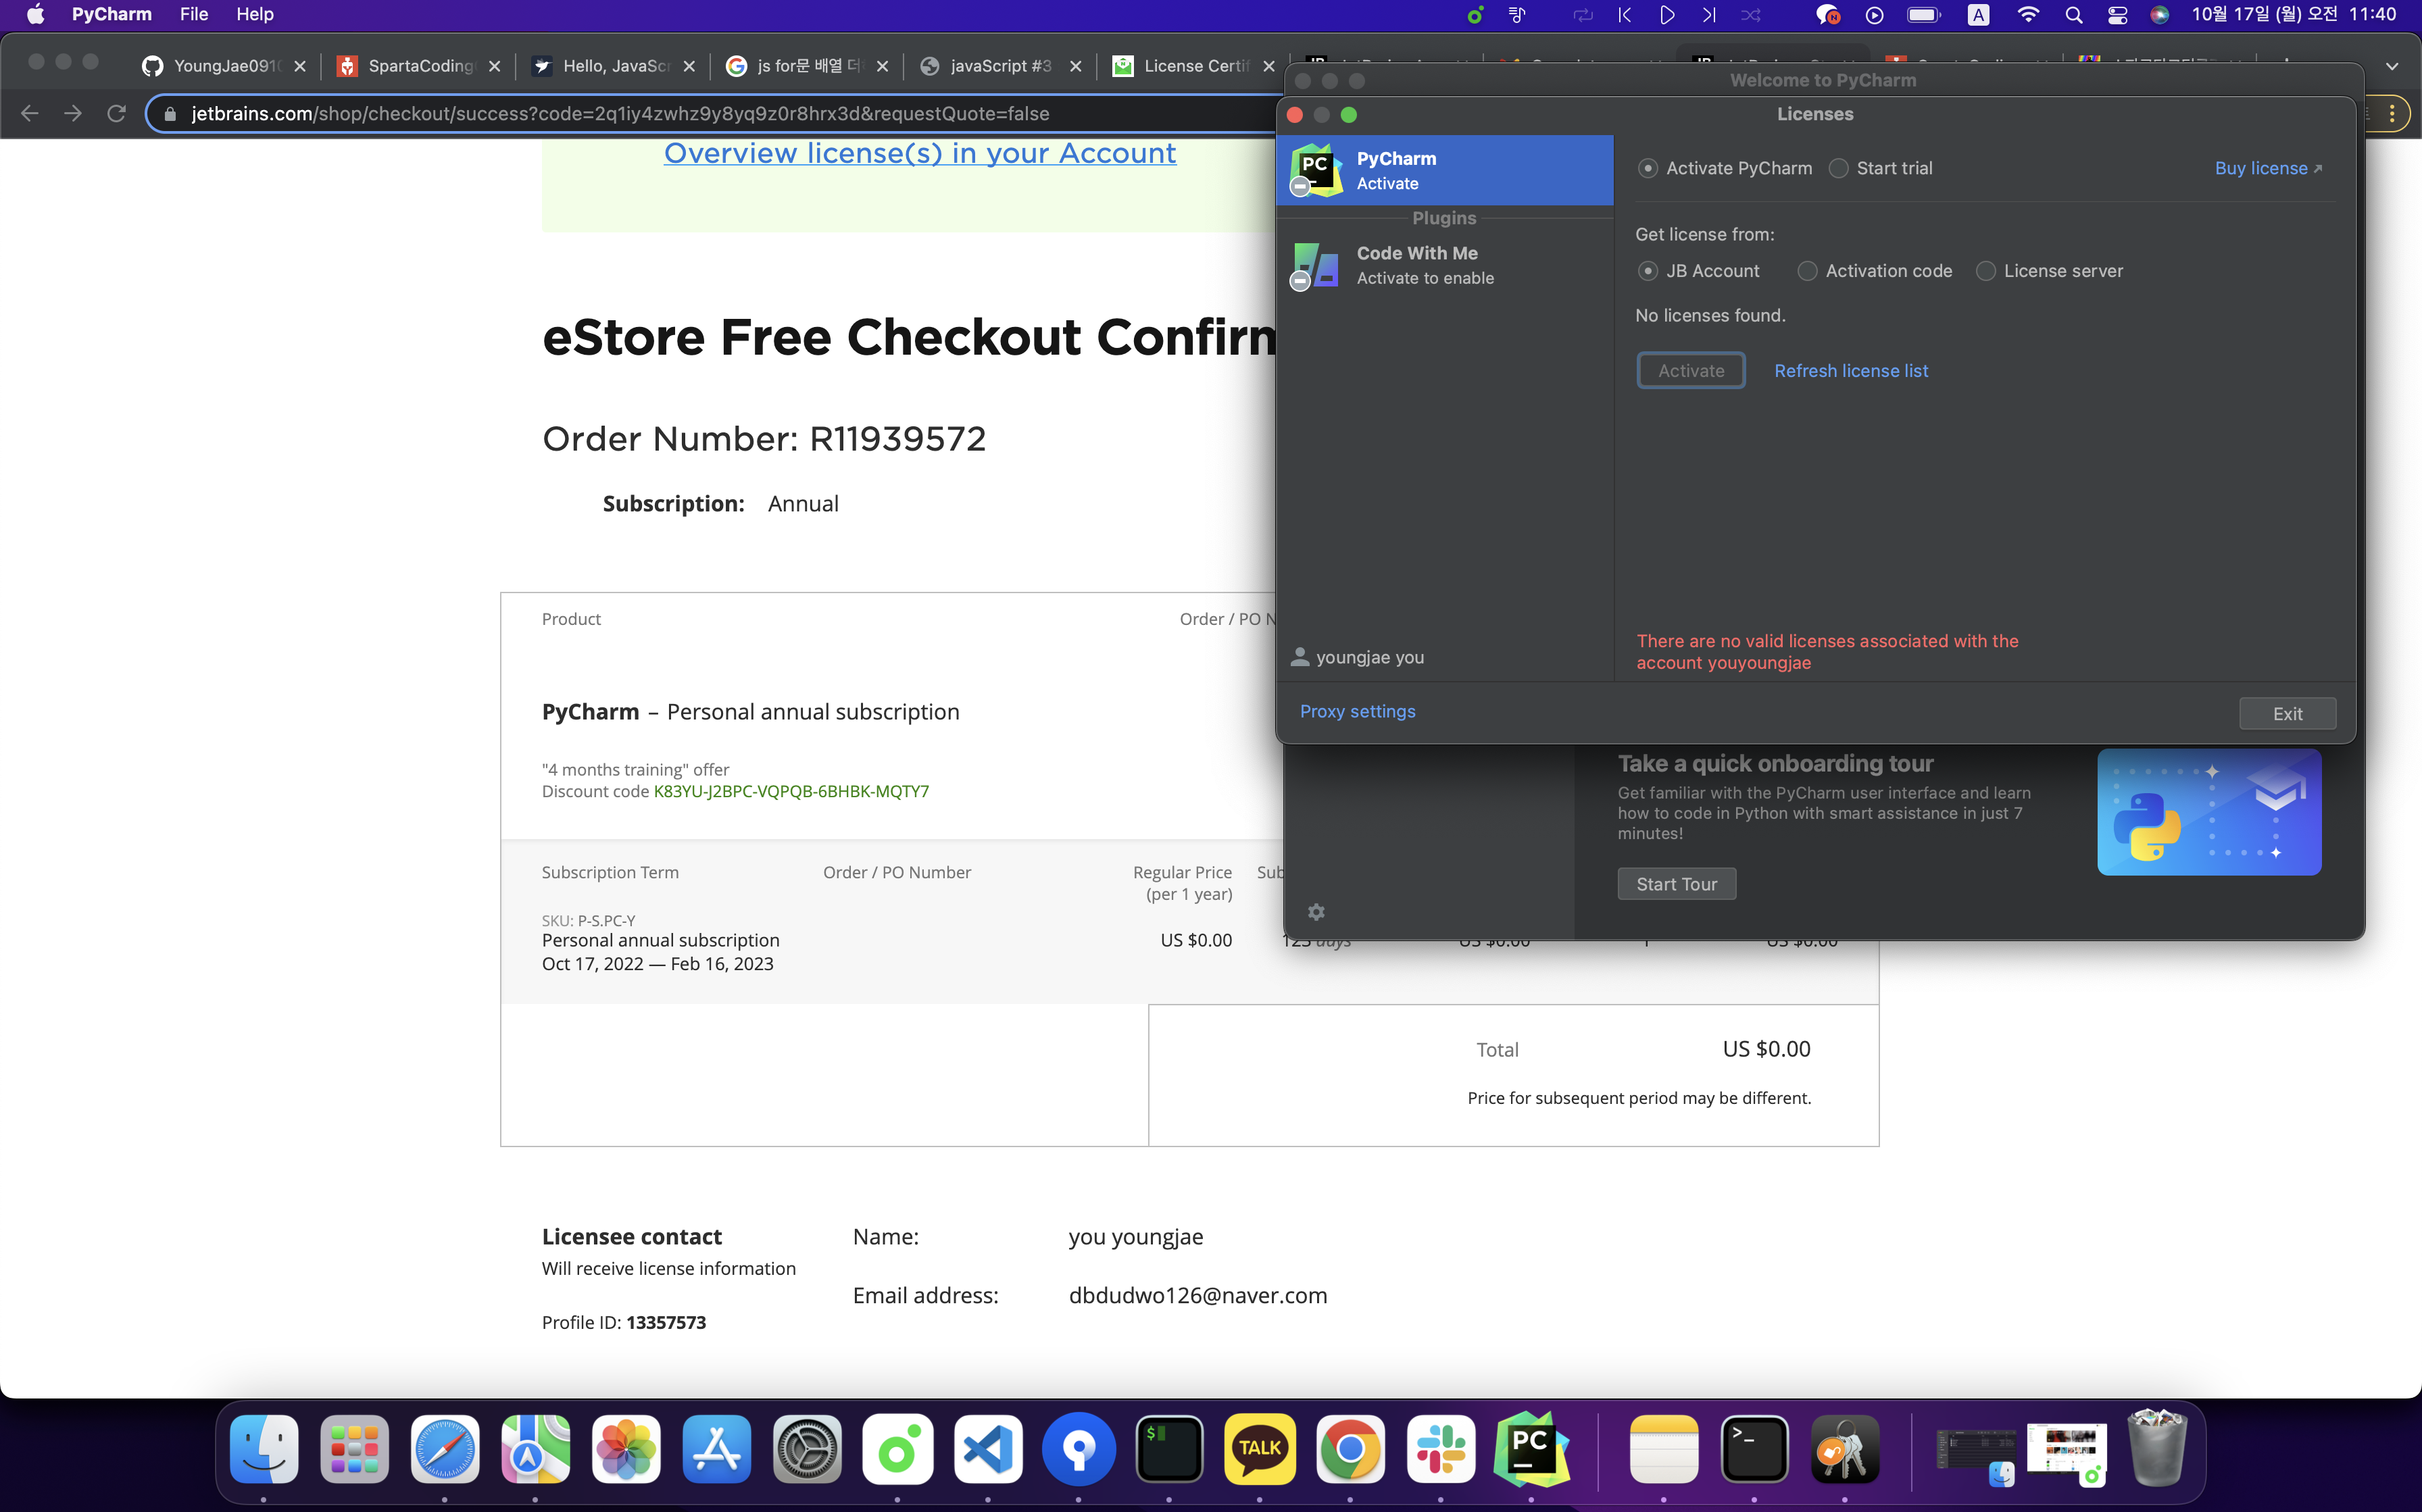
Task: Refresh the license list
Action: (1851, 370)
